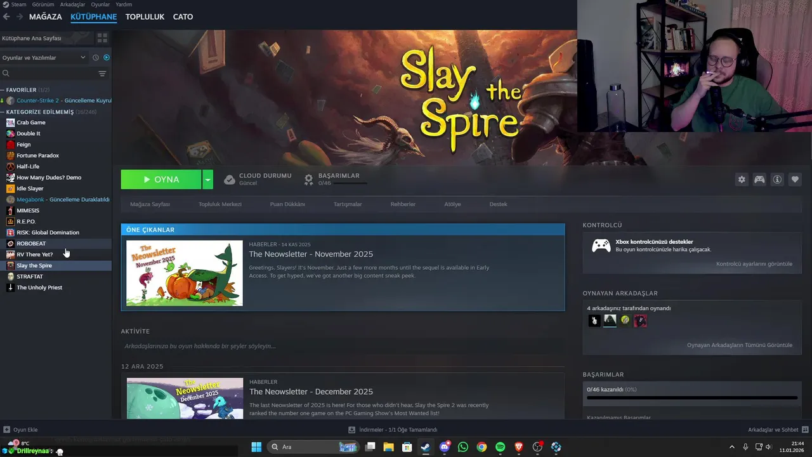Go to Mağaza Sayfası link
The height and width of the screenshot is (457, 812).
pyautogui.click(x=150, y=204)
